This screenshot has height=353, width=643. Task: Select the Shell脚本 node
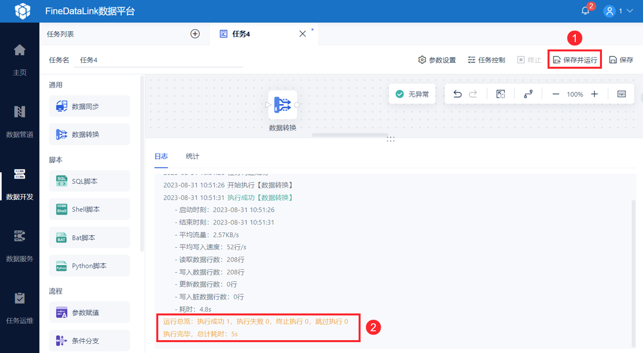point(90,209)
